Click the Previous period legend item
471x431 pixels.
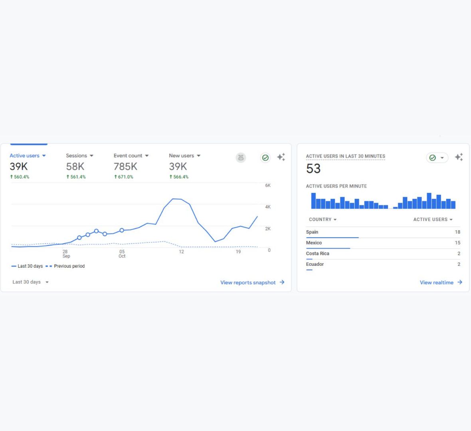click(x=69, y=266)
